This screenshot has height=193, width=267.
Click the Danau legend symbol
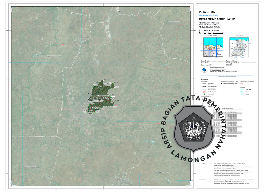(x=242, y=94)
